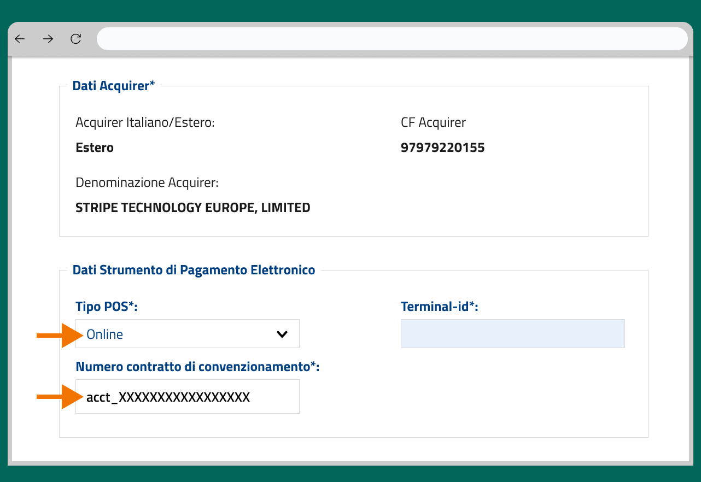
Task: Click the CF Acquirer label
Action: coord(434,122)
